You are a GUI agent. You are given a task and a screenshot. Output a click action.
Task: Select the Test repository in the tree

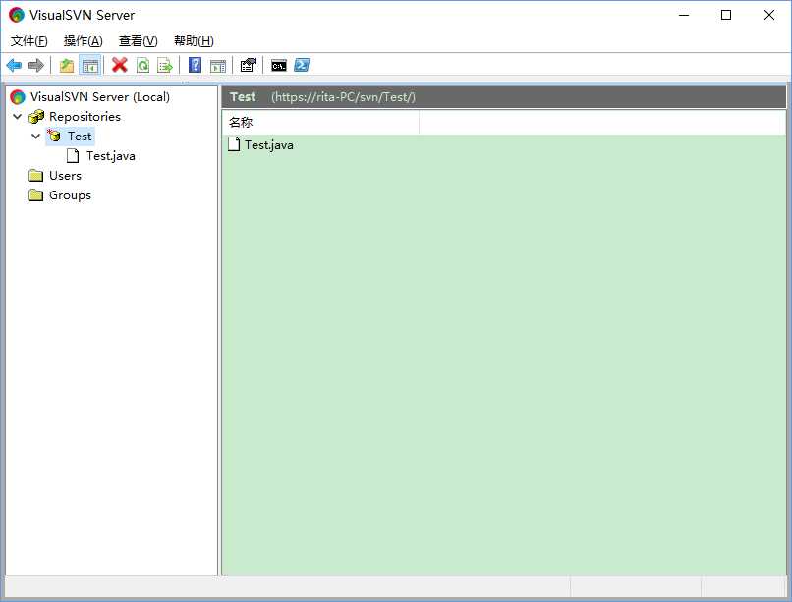80,137
